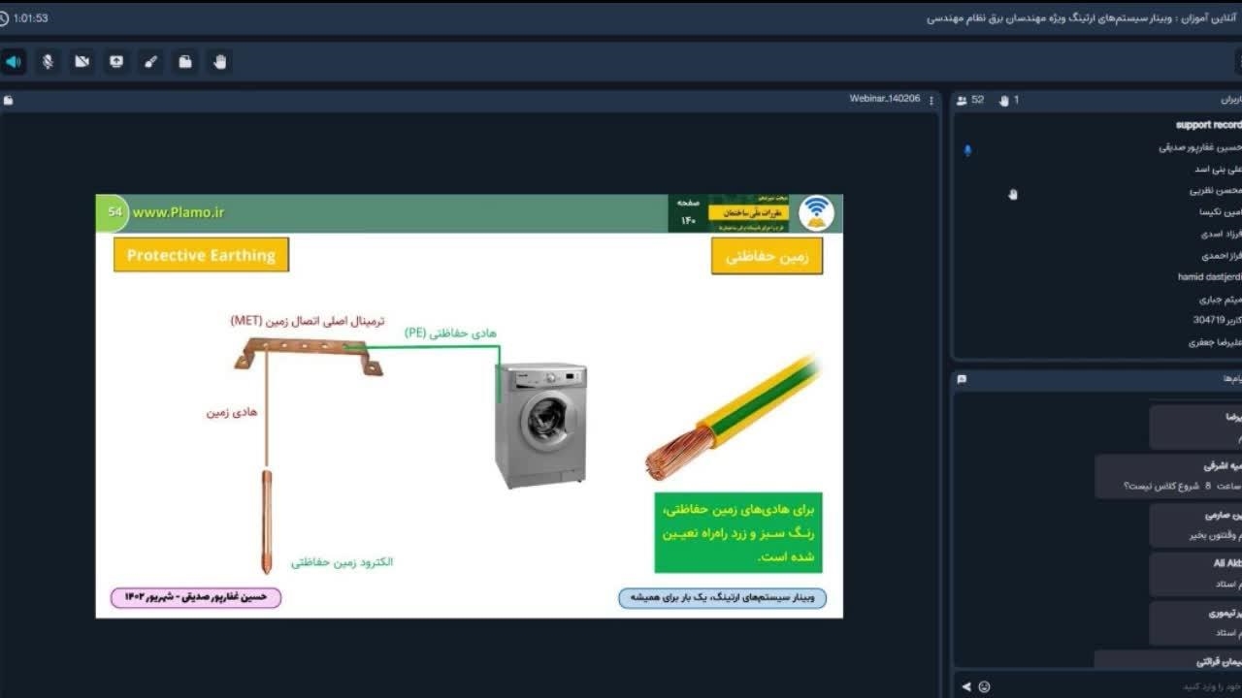This screenshot has width=1242, height=698.
Task: Click the www.Plamo.ir link on slide
Action: pyautogui.click(x=178, y=212)
